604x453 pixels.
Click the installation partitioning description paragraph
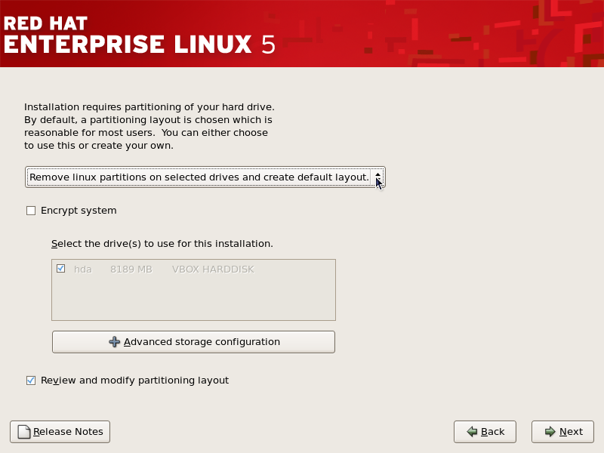(x=149, y=126)
